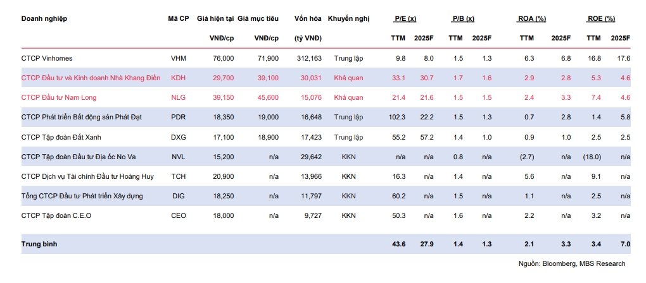This screenshot has width=646, height=283.
Task: Click the 'Khuyến nghị' column header
Action: coord(348,19)
